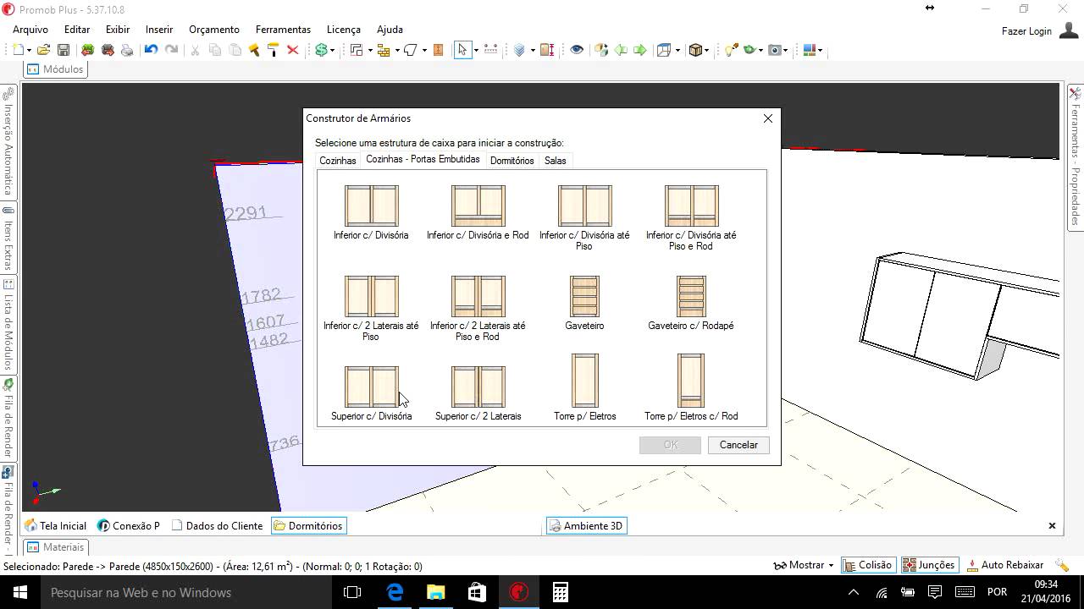Switch to the Cozinhas tab

[x=338, y=161]
